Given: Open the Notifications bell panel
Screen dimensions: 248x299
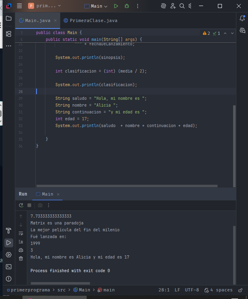Looking at the screenshot, I should (x=242, y=18).
